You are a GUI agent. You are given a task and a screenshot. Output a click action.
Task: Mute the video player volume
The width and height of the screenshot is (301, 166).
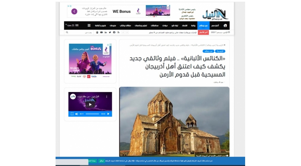(x=76, y=114)
